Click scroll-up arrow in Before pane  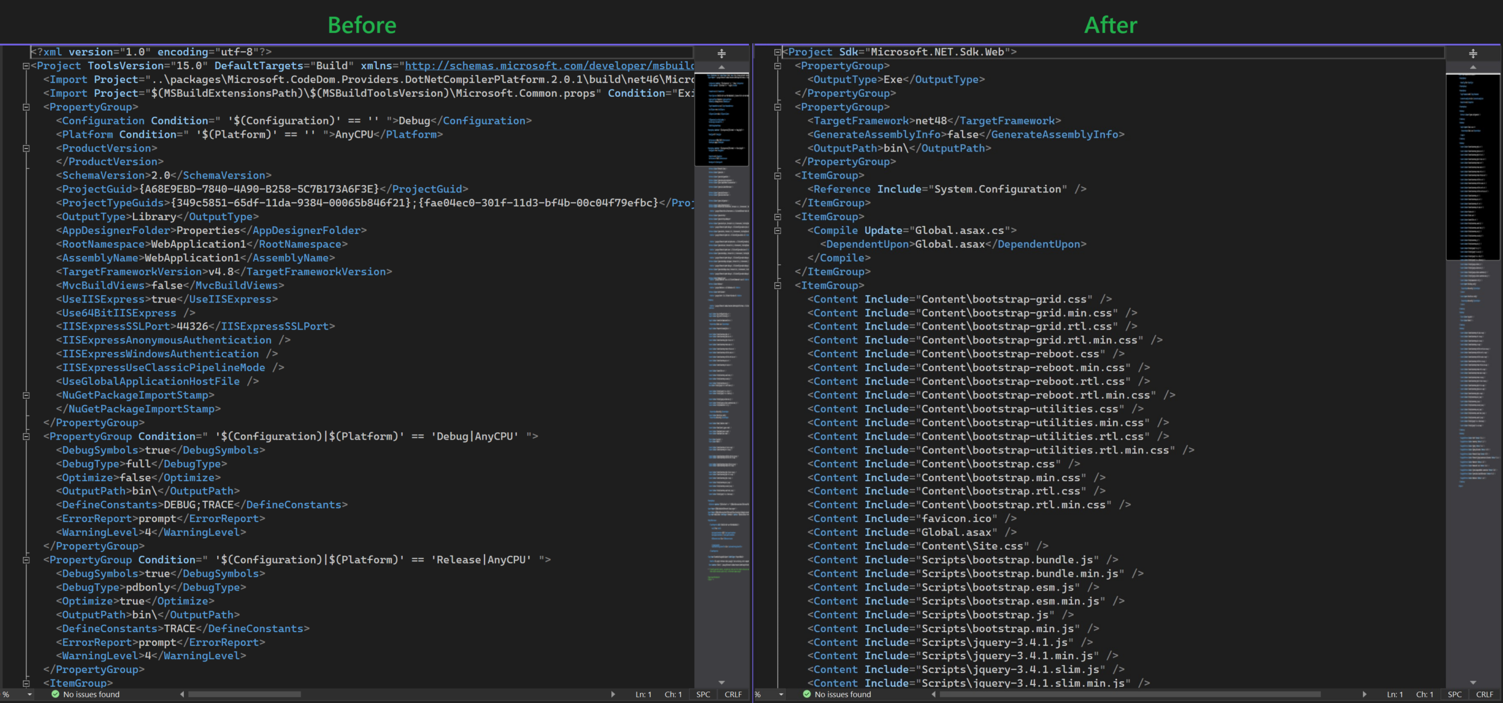pyautogui.click(x=721, y=67)
